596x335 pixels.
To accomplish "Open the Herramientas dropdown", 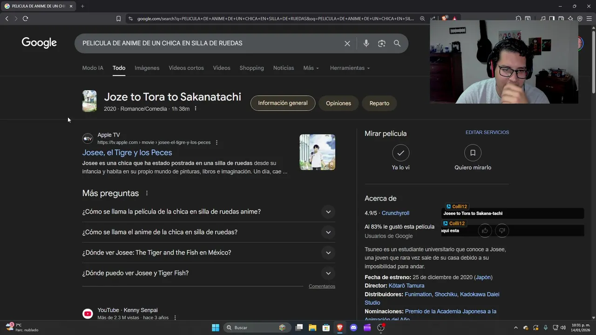I will (x=350, y=68).
